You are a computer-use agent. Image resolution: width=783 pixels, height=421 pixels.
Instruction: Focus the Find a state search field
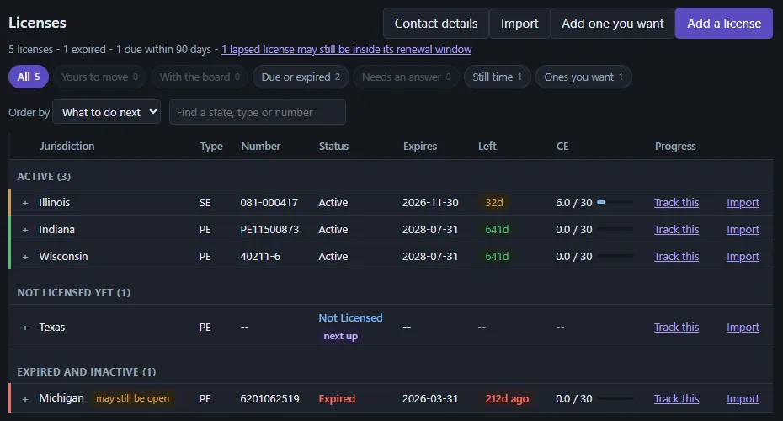click(x=257, y=112)
